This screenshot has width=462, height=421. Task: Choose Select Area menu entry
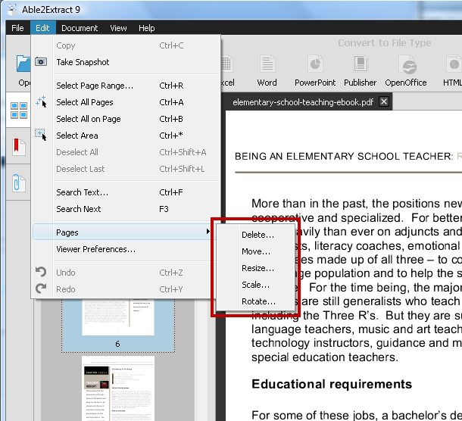[x=126, y=136]
